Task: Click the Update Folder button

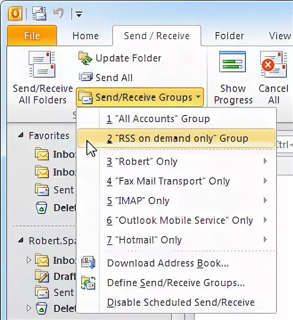Action: pos(120,58)
